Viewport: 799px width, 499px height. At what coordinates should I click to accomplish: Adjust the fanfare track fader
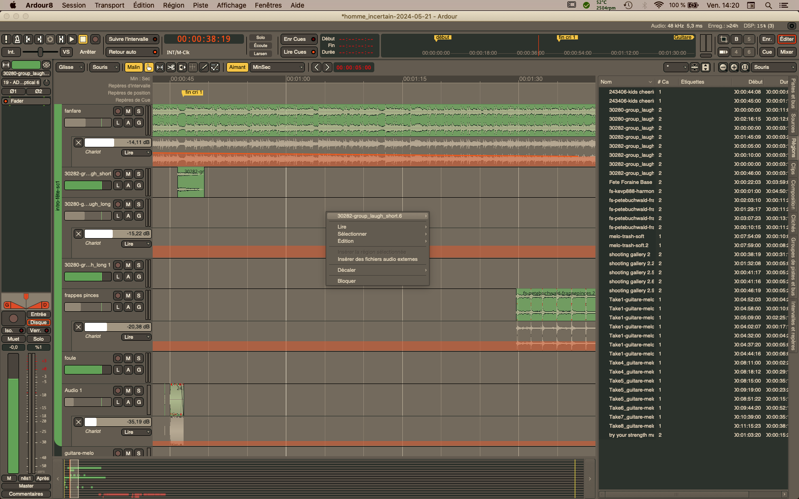(x=88, y=123)
